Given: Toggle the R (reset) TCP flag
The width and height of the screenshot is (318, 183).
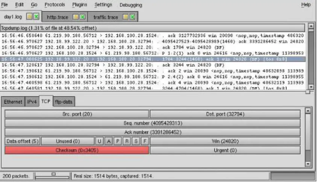Looking at the screenshot, I should (127, 141).
